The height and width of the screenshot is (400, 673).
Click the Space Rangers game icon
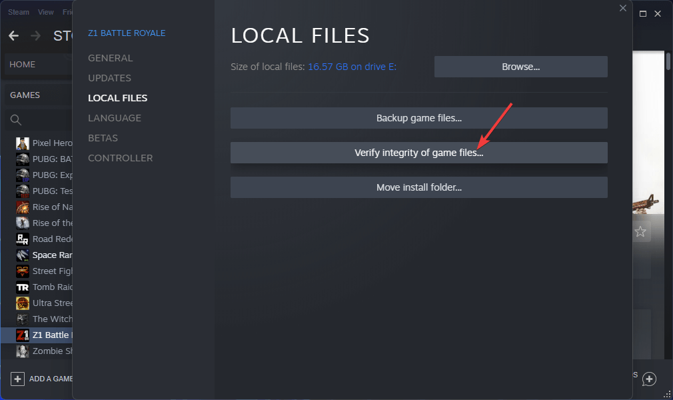pos(22,255)
